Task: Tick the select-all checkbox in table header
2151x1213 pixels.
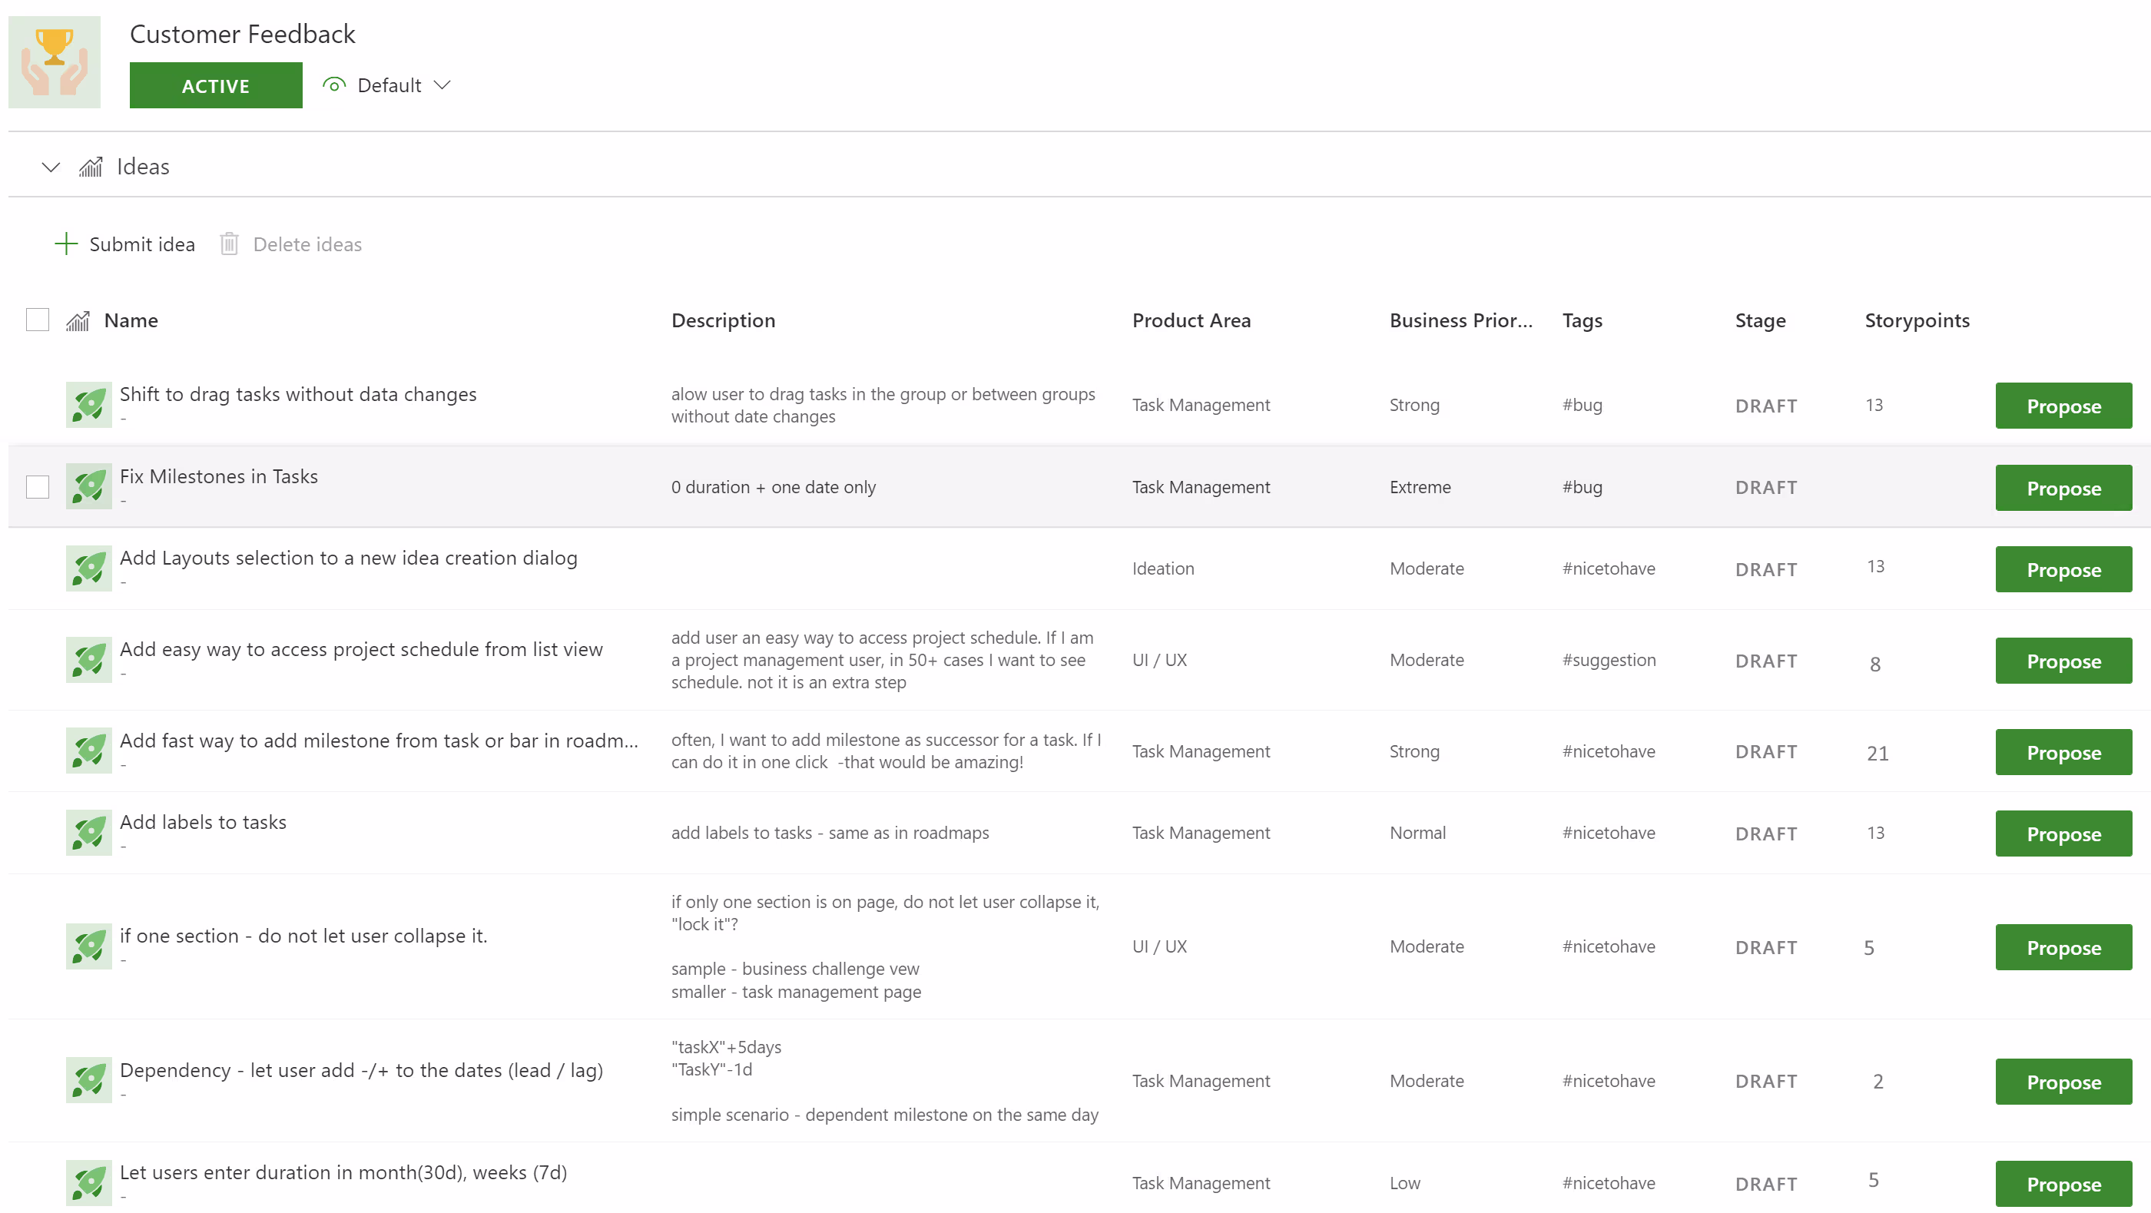Action: [38, 320]
